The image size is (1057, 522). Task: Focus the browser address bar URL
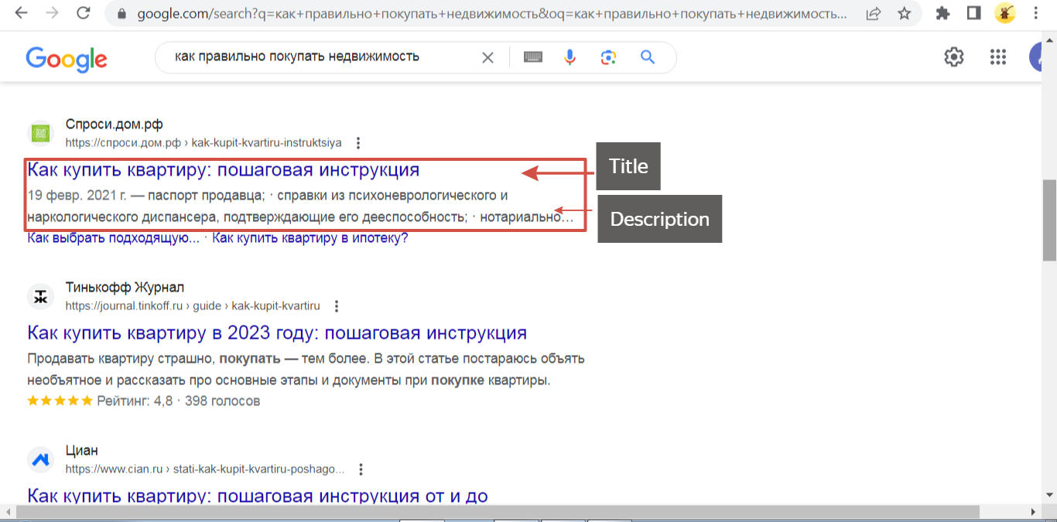click(491, 14)
